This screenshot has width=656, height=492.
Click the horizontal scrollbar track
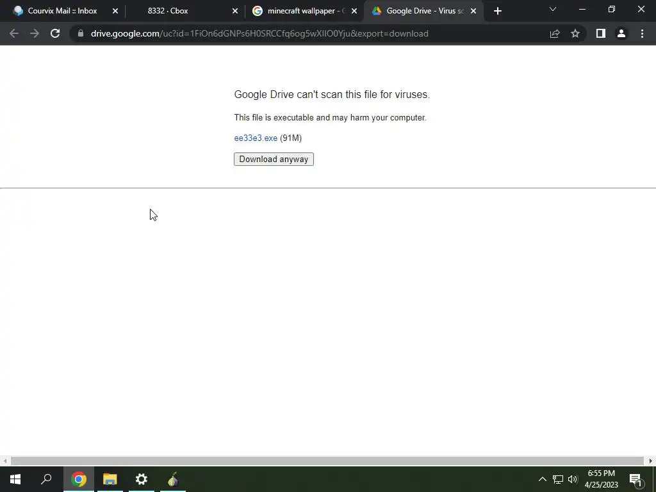coord(327,461)
